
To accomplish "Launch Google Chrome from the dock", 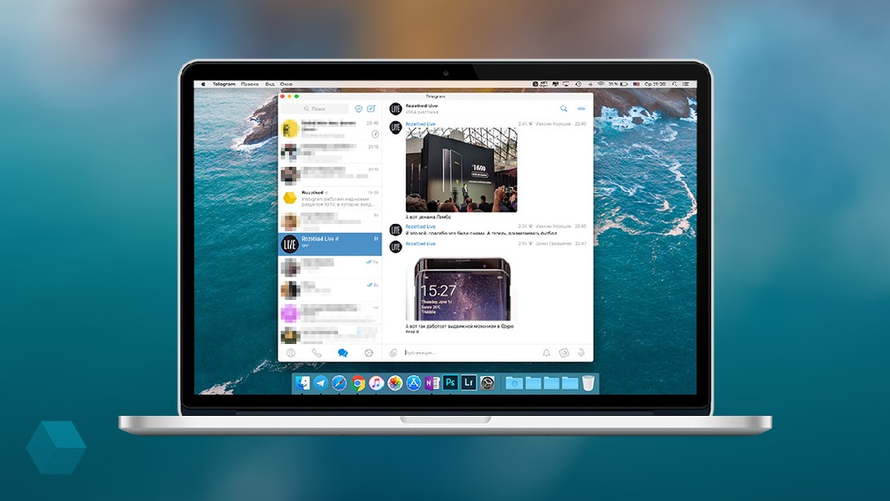I will [x=357, y=383].
